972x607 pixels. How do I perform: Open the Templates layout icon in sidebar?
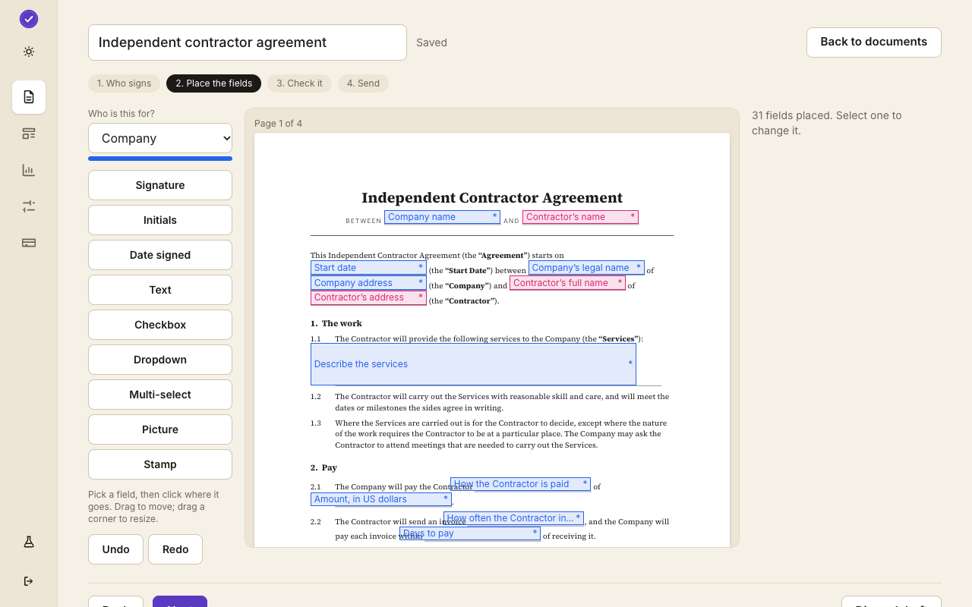tap(29, 134)
